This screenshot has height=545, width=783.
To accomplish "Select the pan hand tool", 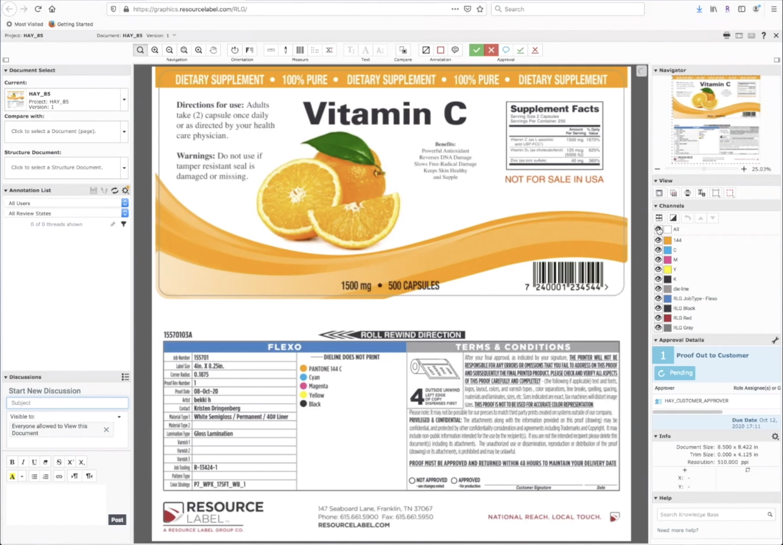I will tap(213, 50).
